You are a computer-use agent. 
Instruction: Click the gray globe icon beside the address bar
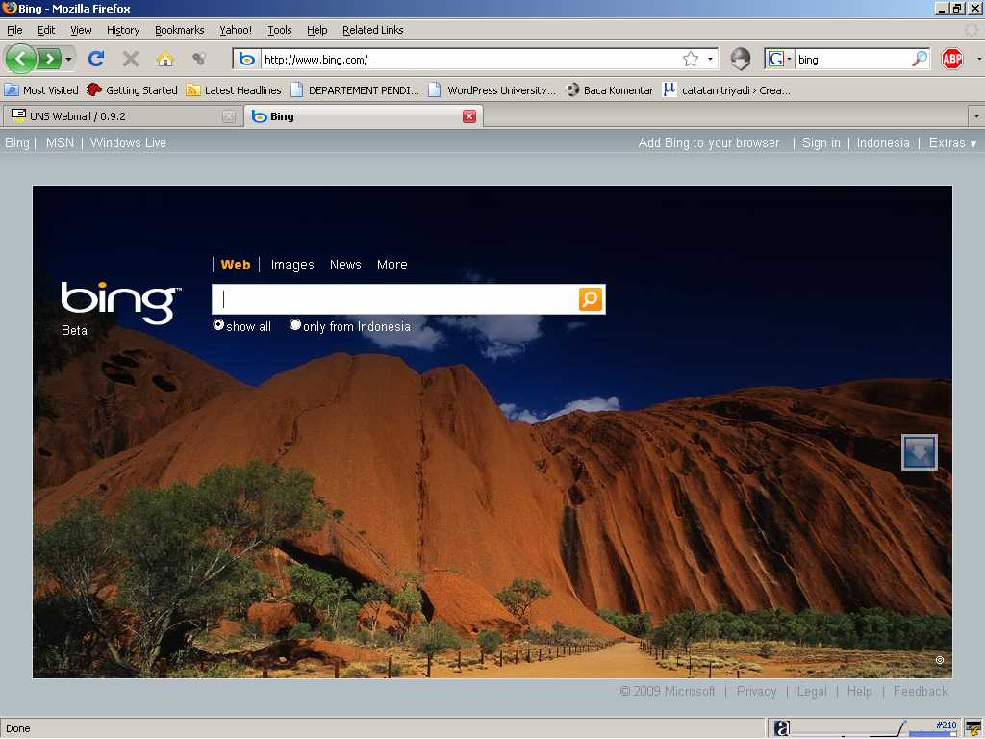(x=741, y=59)
